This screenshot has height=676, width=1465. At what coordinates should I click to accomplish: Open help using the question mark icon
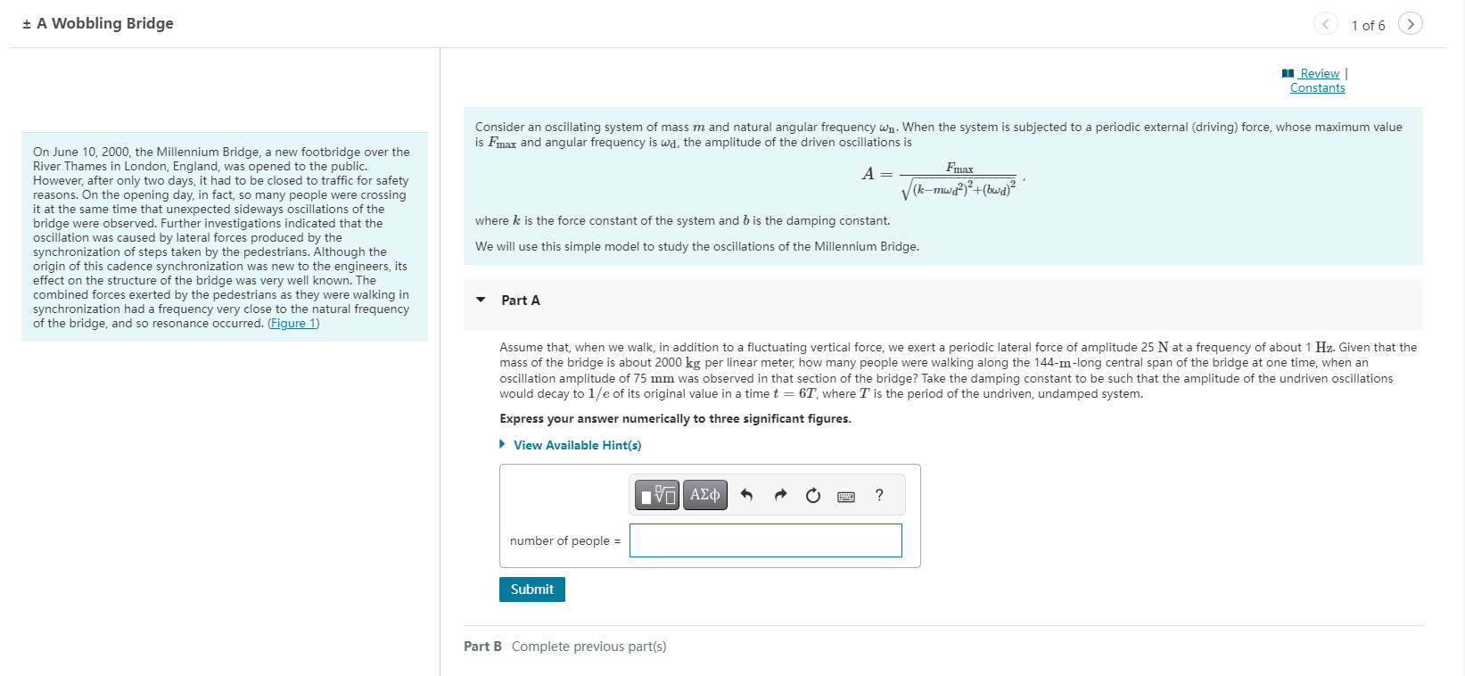(878, 495)
